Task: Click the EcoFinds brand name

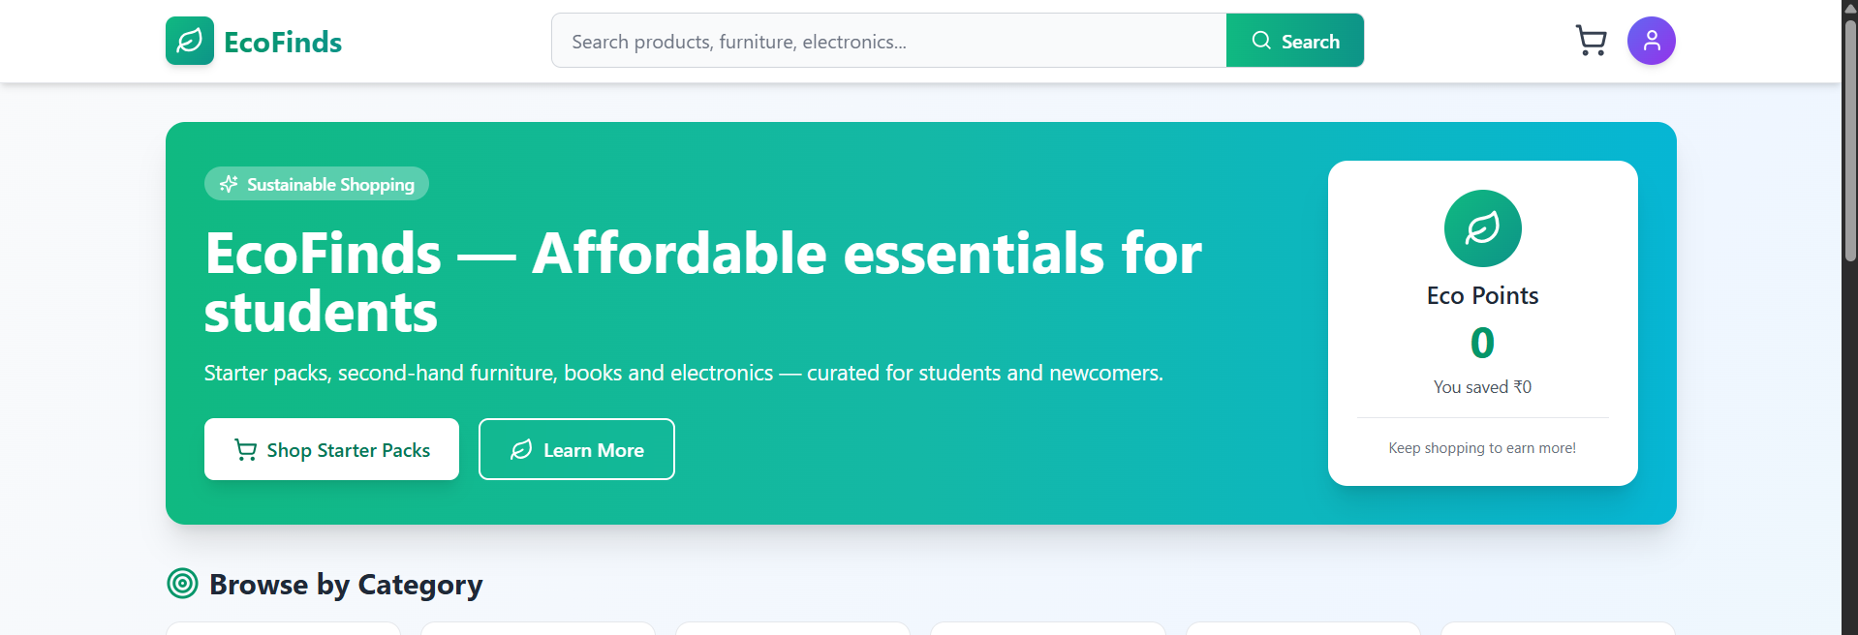Action: (x=282, y=41)
